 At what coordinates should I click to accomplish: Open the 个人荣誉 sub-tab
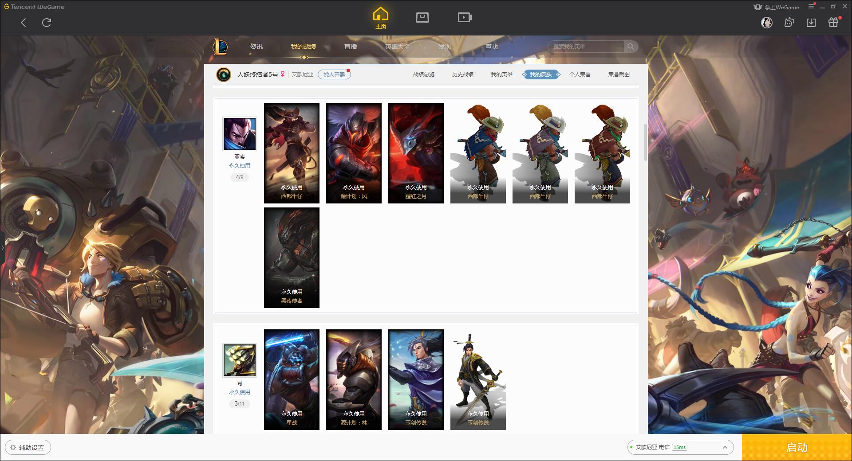tap(580, 74)
